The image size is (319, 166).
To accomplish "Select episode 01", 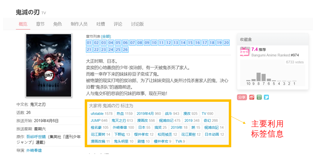I will click(89, 43).
